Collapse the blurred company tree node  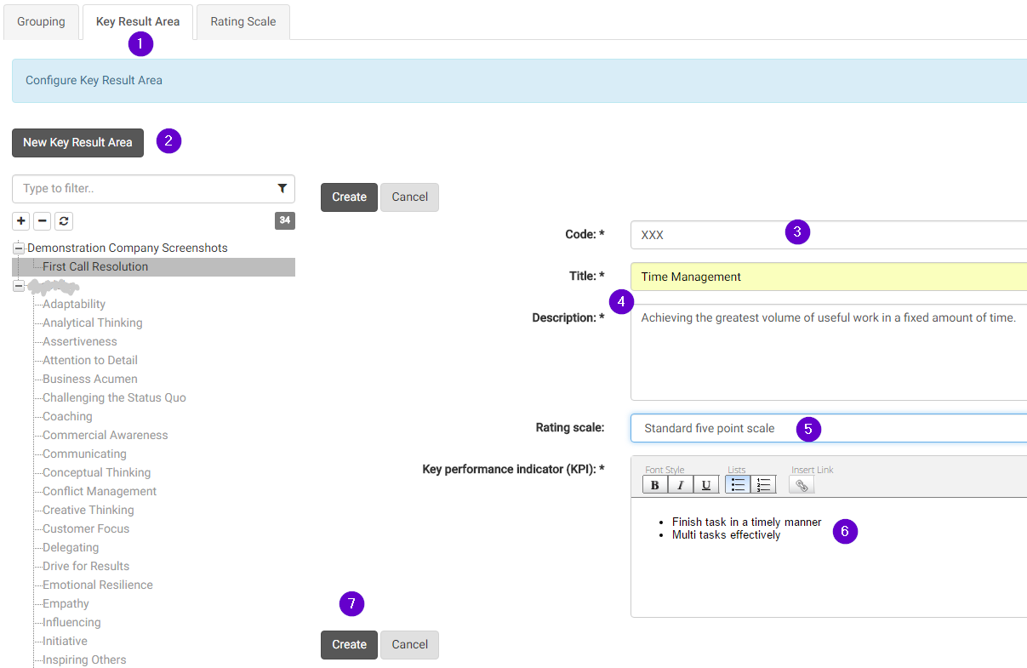coord(19,286)
